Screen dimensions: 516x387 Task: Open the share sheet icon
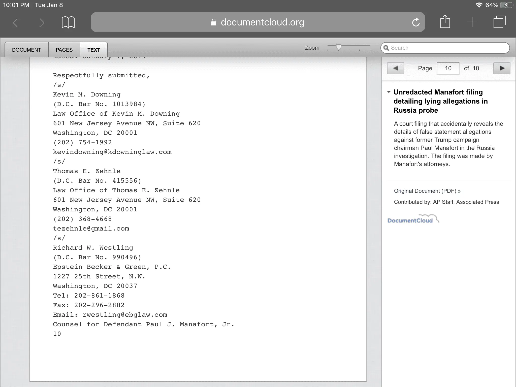pyautogui.click(x=445, y=22)
